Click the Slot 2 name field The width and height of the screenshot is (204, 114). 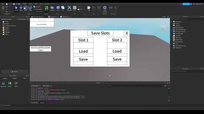(117, 45)
